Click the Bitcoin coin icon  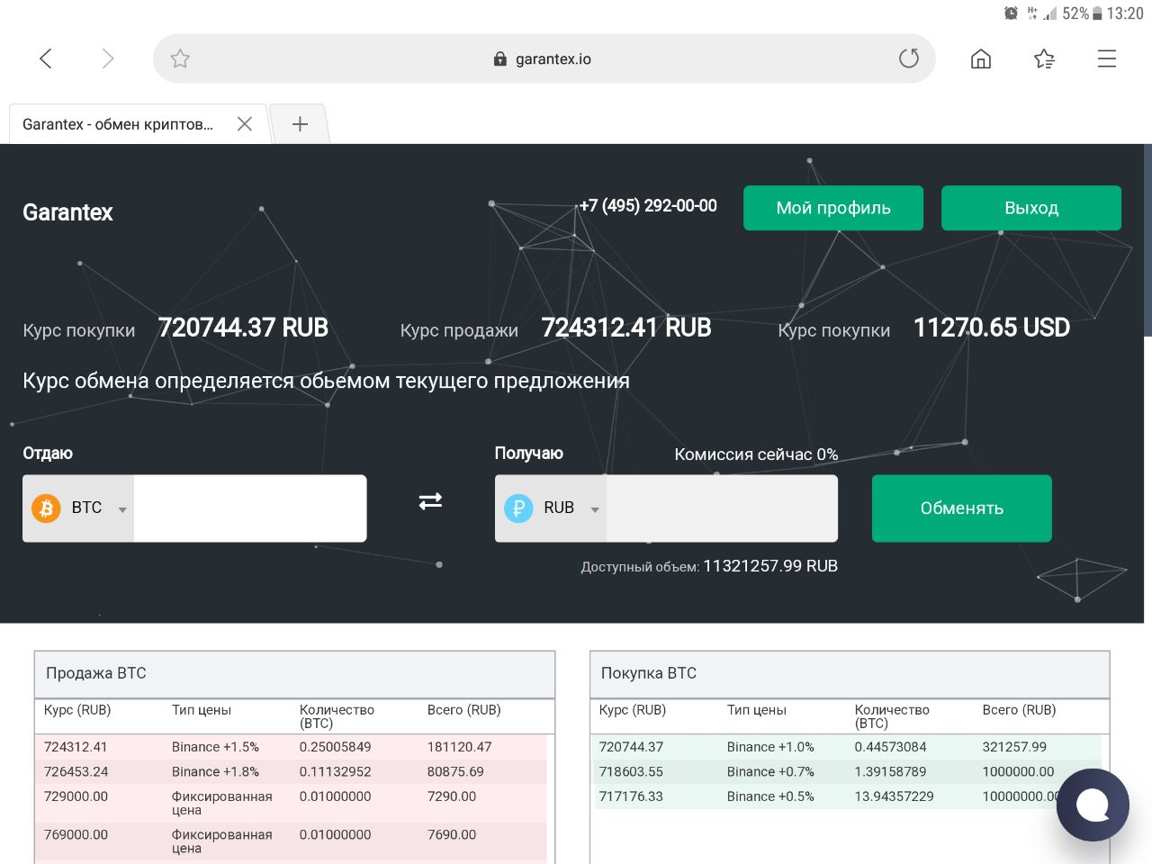47,508
